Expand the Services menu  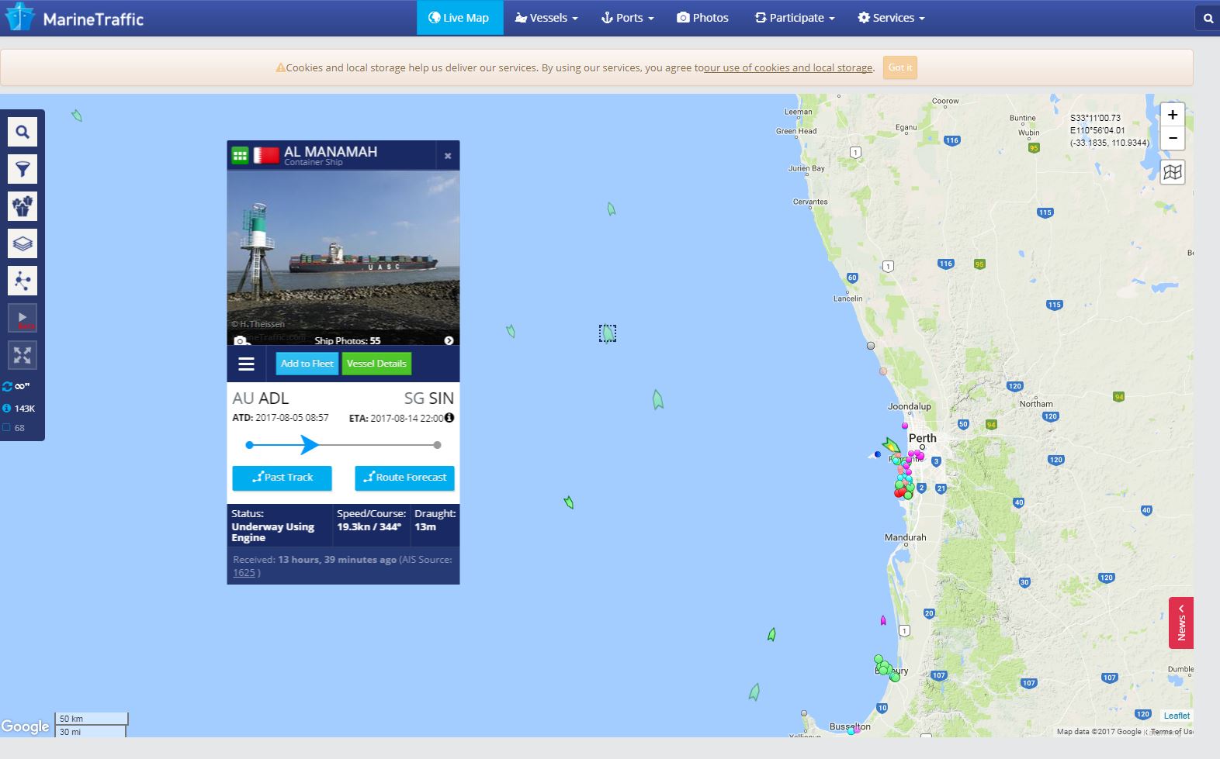[x=891, y=18]
